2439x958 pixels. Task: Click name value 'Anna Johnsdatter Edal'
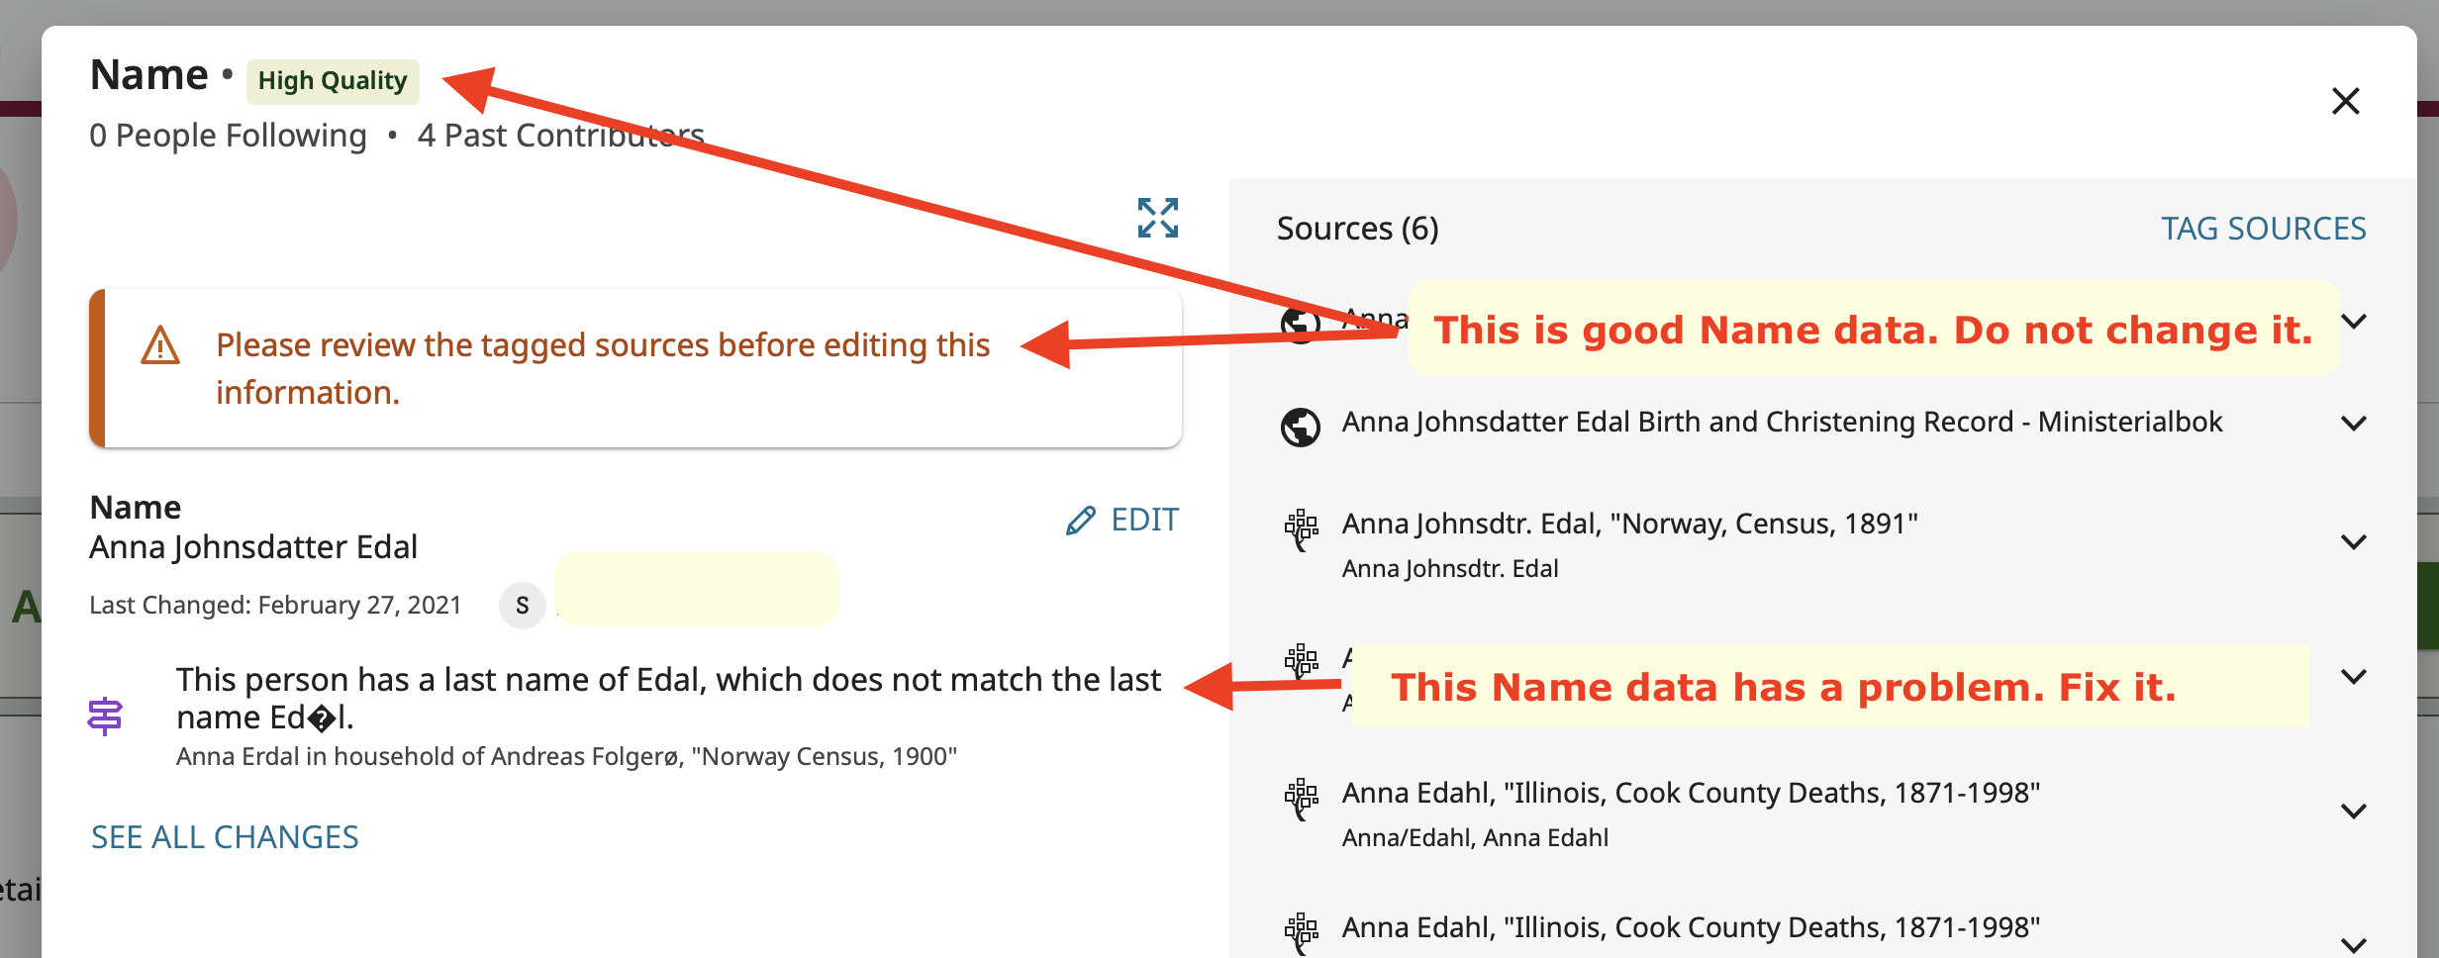pos(253,547)
